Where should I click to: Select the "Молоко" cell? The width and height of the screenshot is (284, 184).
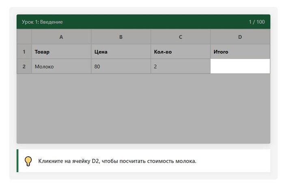pos(61,66)
